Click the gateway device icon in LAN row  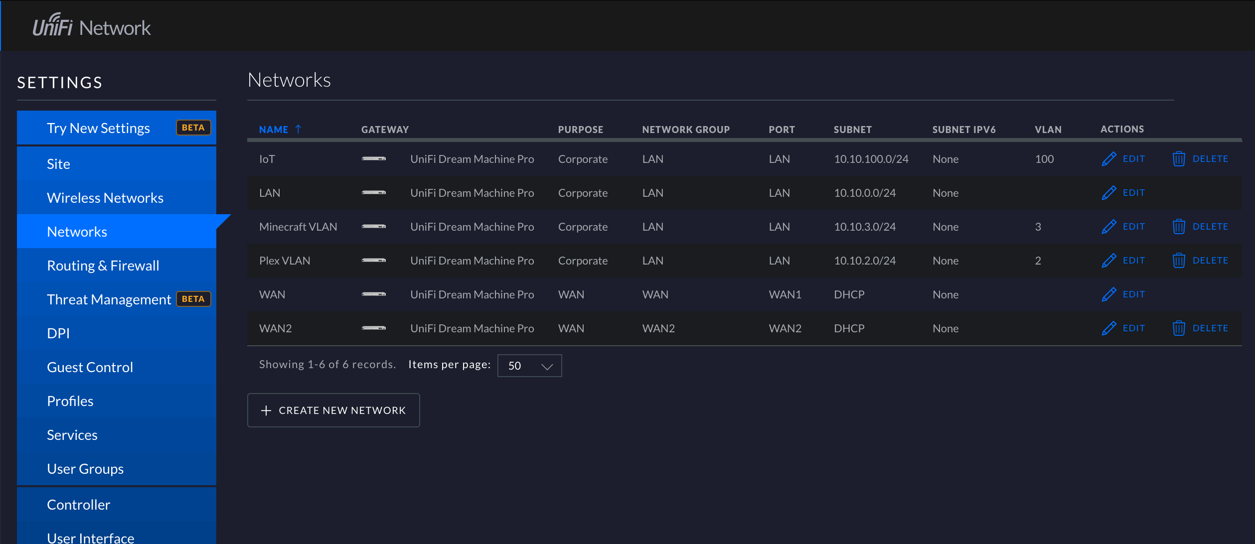click(x=374, y=193)
